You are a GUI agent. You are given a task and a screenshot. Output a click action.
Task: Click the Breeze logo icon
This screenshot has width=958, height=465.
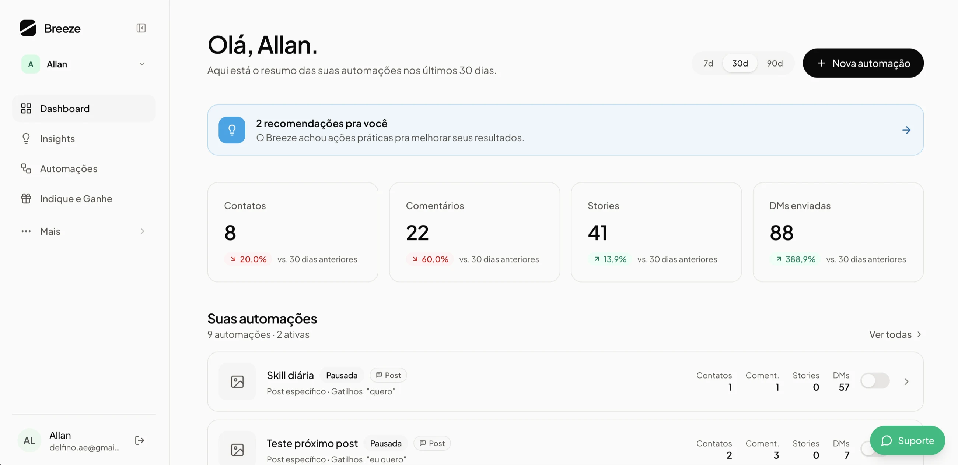pyautogui.click(x=28, y=28)
